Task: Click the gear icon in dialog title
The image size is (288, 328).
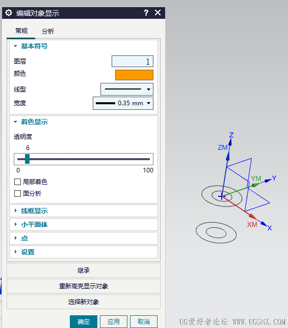Action: click(x=9, y=13)
